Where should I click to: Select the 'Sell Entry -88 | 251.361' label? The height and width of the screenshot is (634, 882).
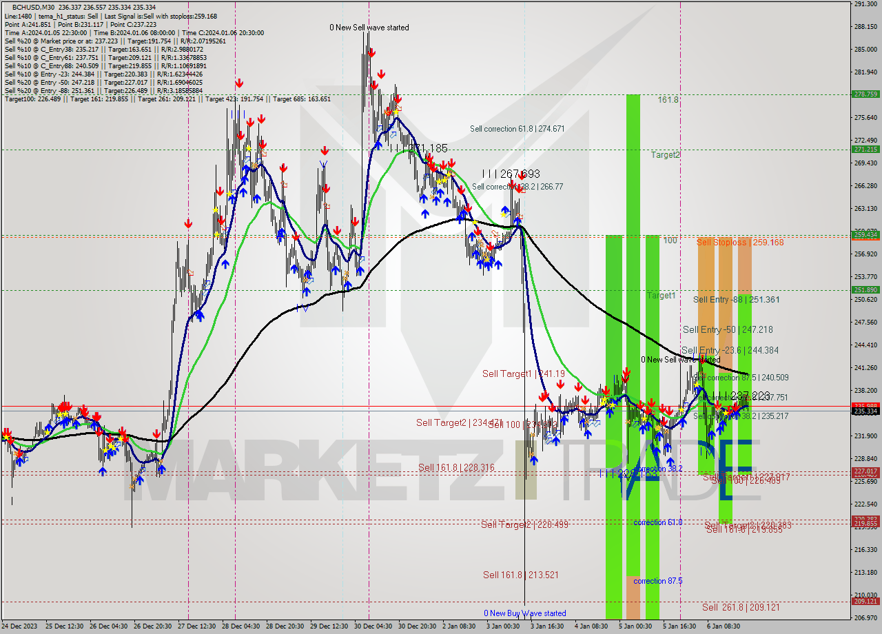[736, 300]
